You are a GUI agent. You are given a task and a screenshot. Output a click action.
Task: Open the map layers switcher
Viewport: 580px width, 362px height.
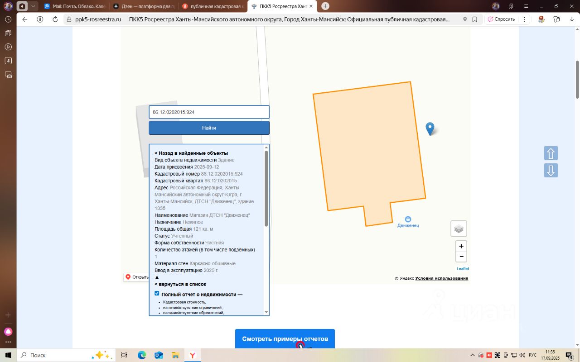pos(459,229)
